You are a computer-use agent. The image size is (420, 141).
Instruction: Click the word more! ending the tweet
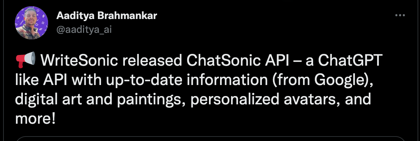pos(35,119)
